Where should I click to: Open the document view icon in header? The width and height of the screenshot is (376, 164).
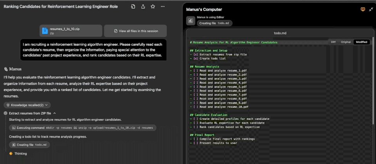tap(133, 7)
